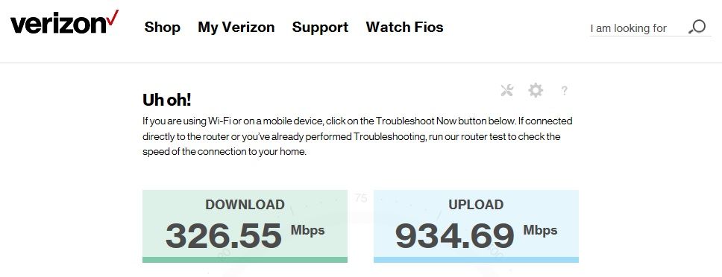Click the question mark help icon
Viewport: 722px width, 277px height.
click(564, 91)
